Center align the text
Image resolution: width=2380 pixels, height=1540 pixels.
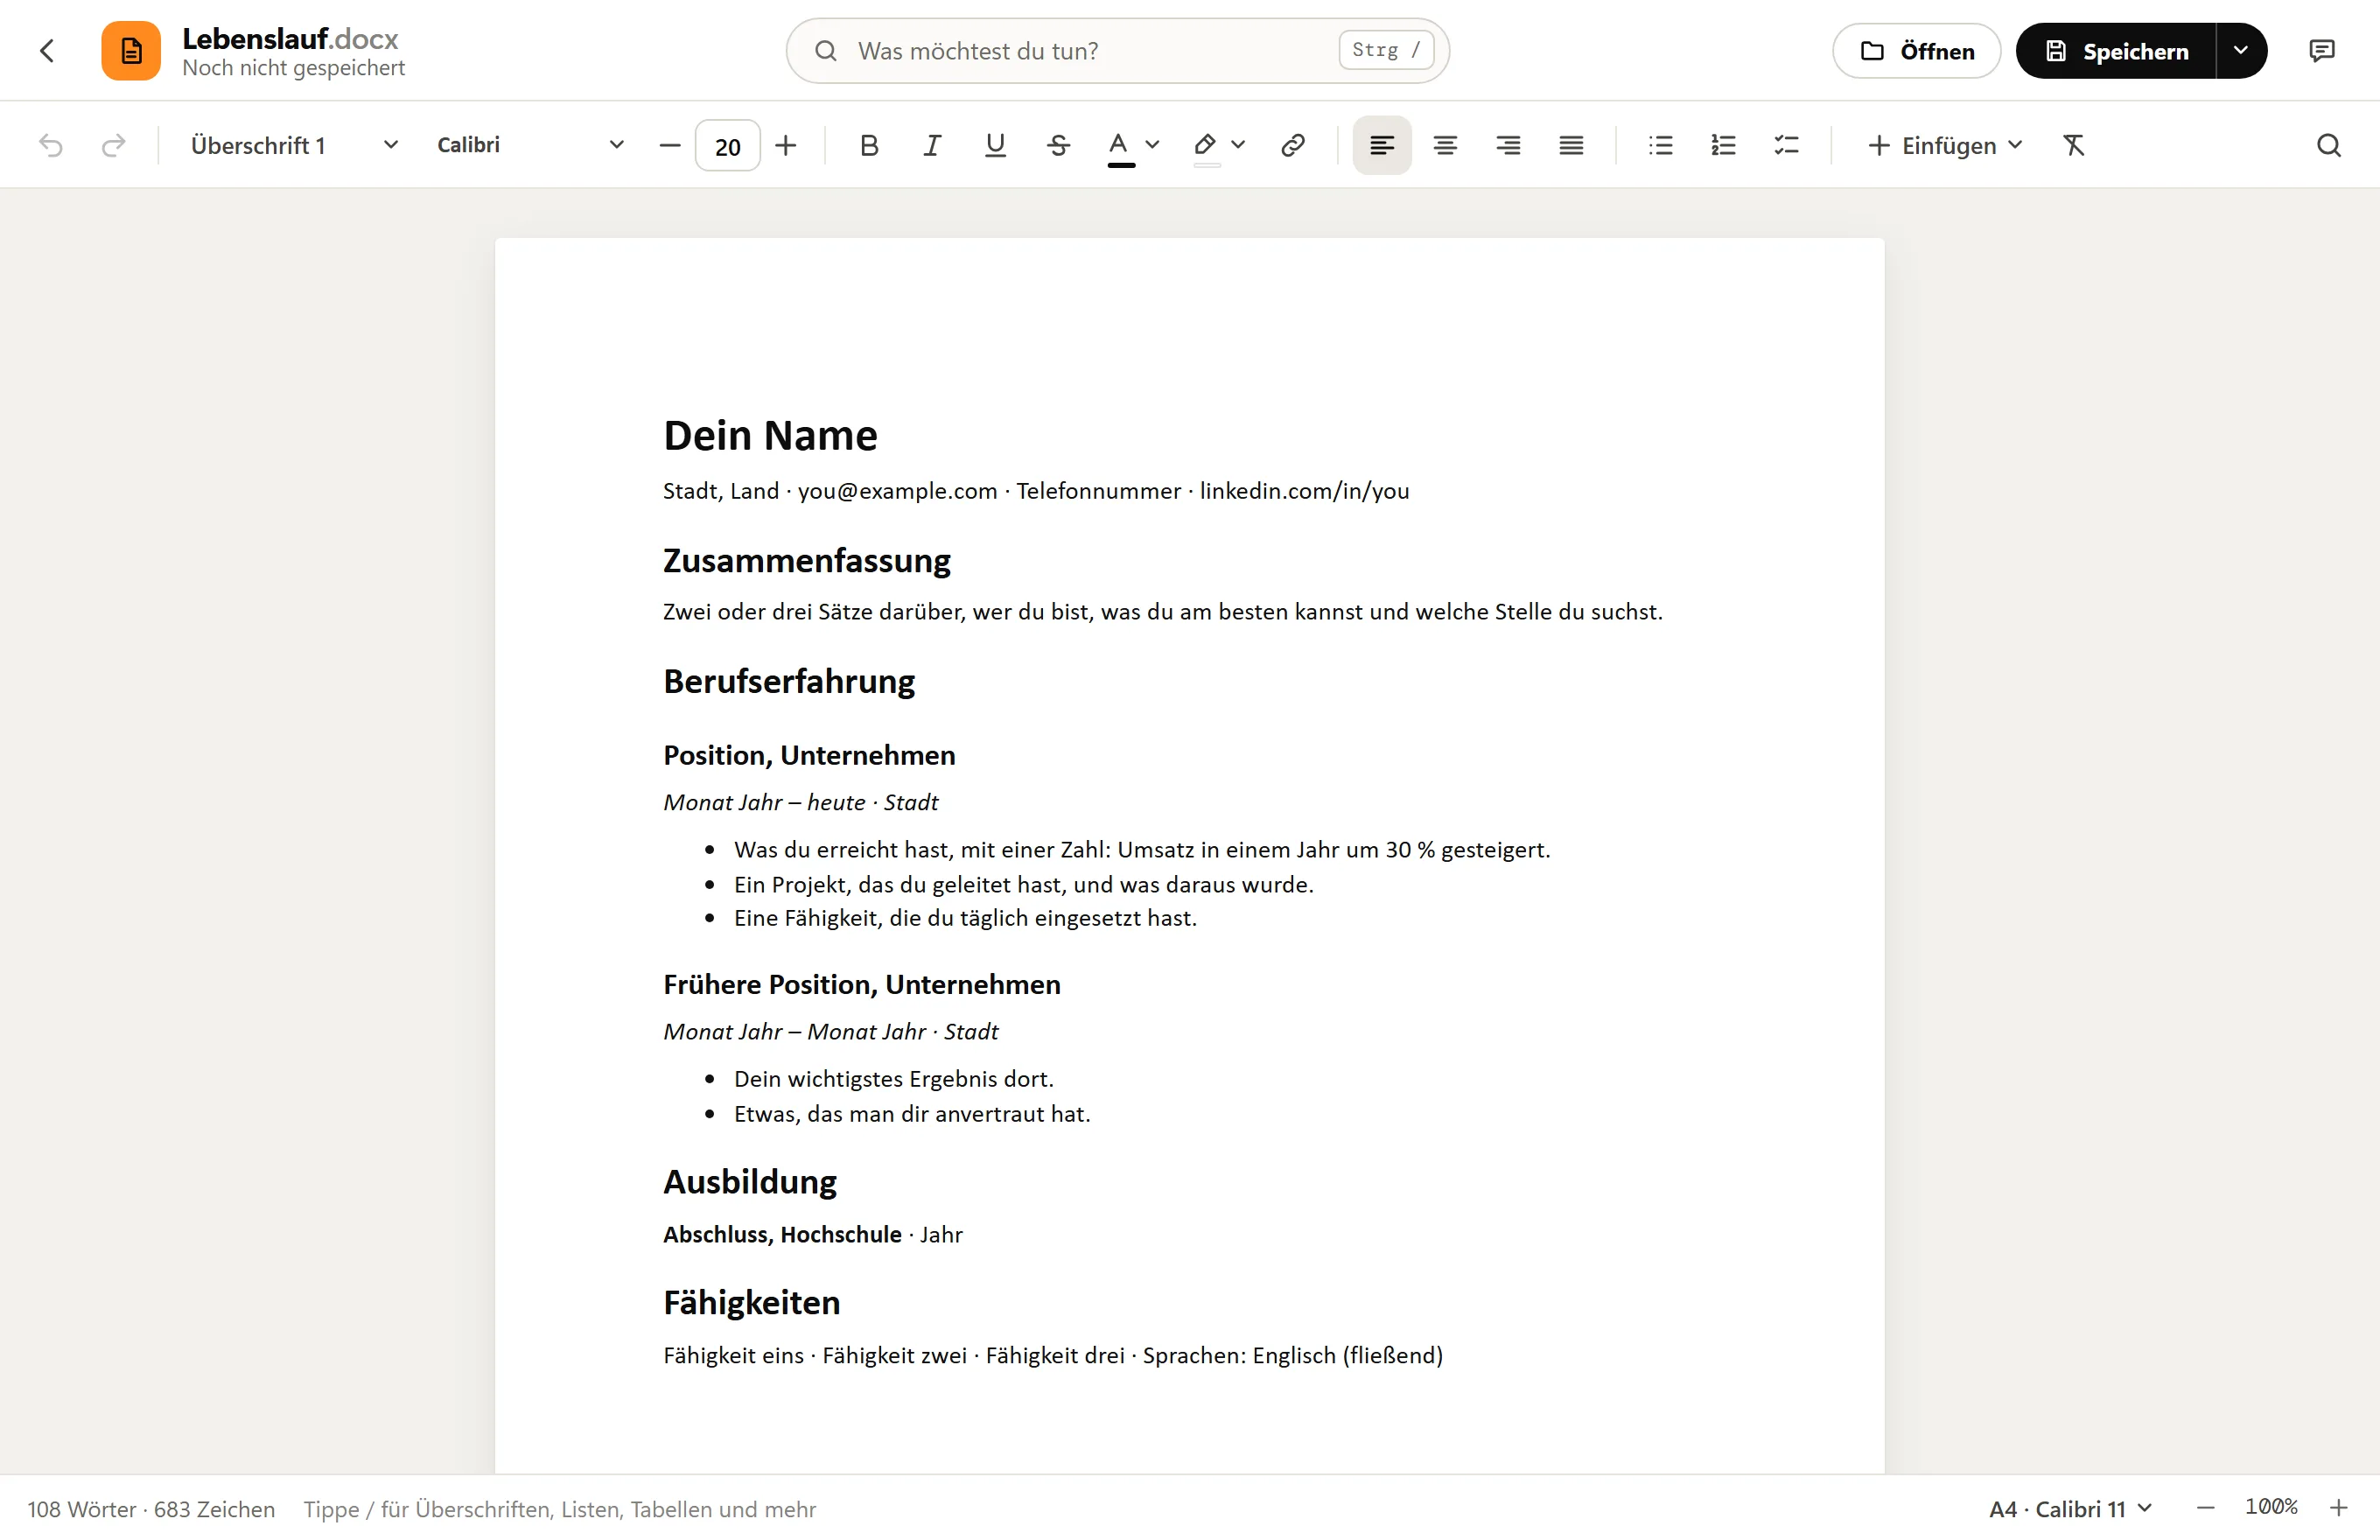[1445, 145]
